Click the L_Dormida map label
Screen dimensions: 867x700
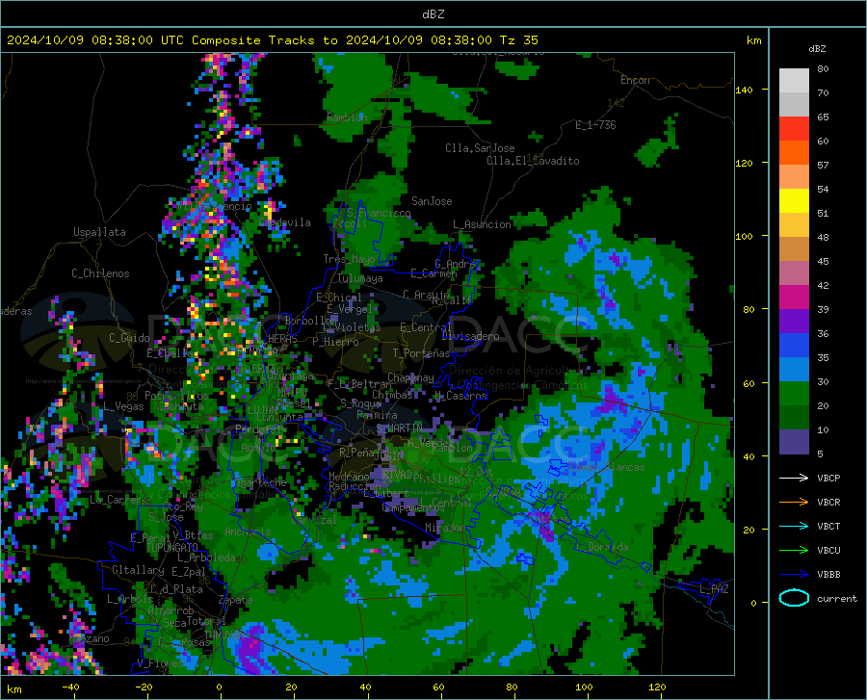(x=603, y=547)
